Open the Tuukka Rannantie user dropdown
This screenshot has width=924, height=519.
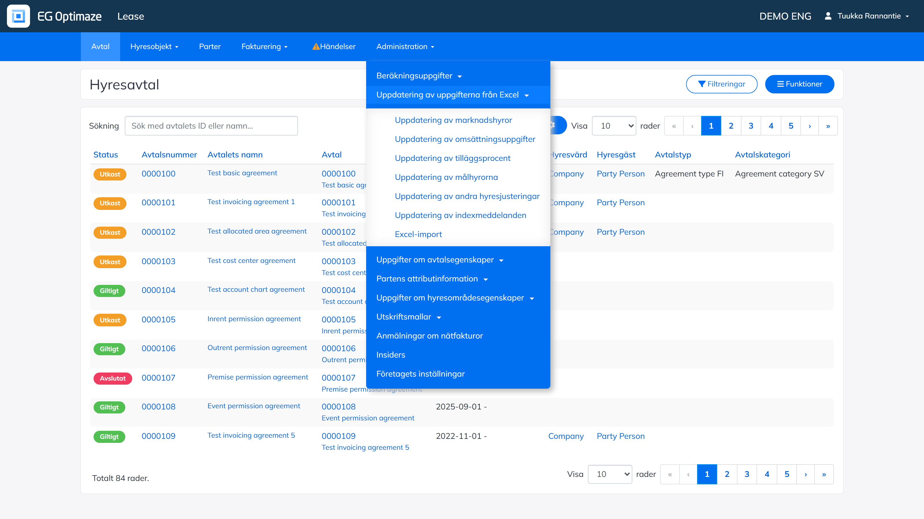click(x=873, y=16)
